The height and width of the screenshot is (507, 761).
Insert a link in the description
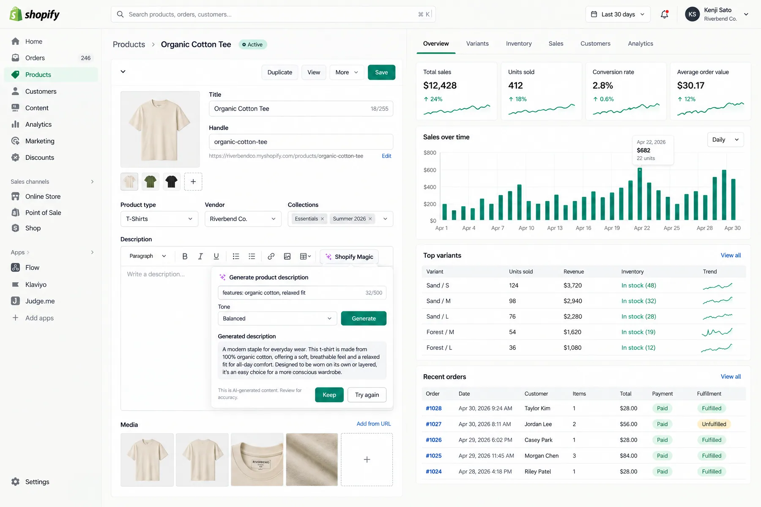coord(271,256)
